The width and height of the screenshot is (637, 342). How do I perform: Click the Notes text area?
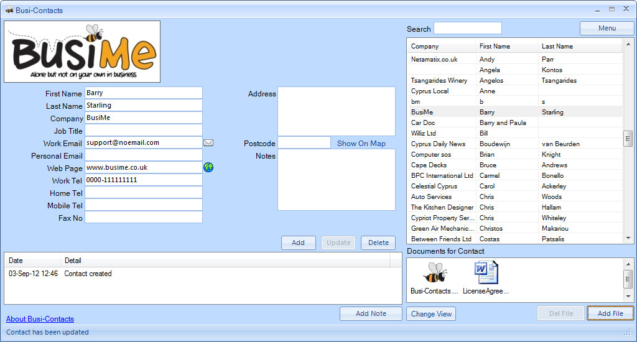[x=337, y=180]
